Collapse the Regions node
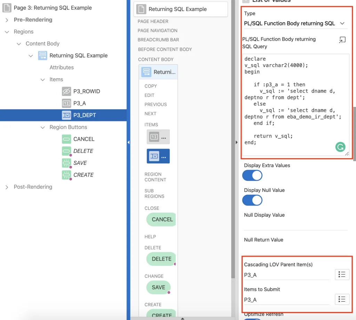 (x=7, y=32)
